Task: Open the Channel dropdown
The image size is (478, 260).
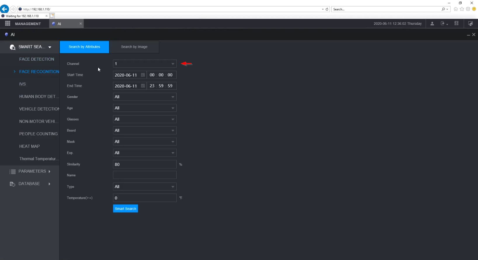Action: [145, 64]
